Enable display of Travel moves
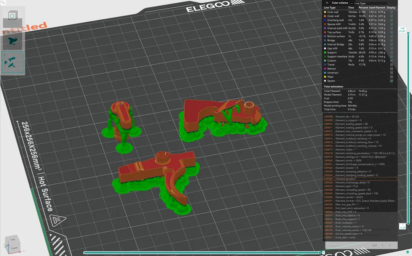This screenshot has height=256, width=412. click(x=391, y=65)
